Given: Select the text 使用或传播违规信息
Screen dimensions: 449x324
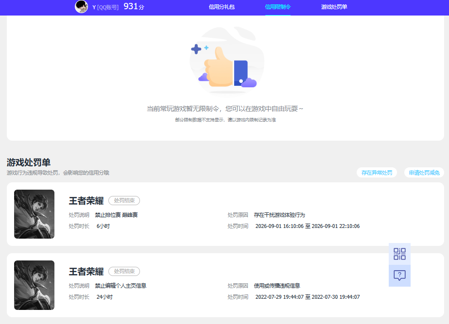Looking at the screenshot, I should point(277,286).
